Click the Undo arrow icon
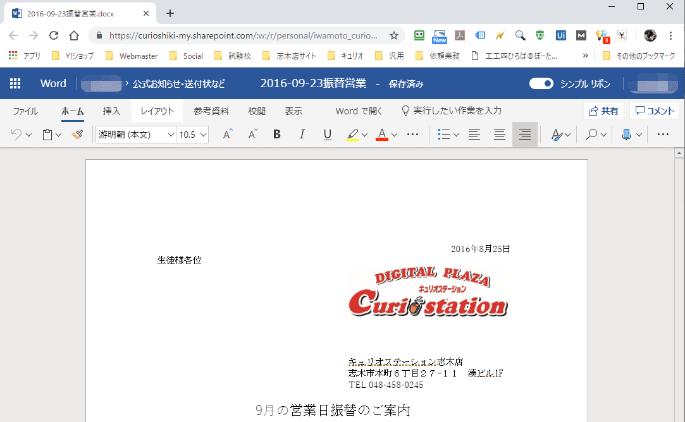Viewport: 685px width, 422px height. click(16, 135)
